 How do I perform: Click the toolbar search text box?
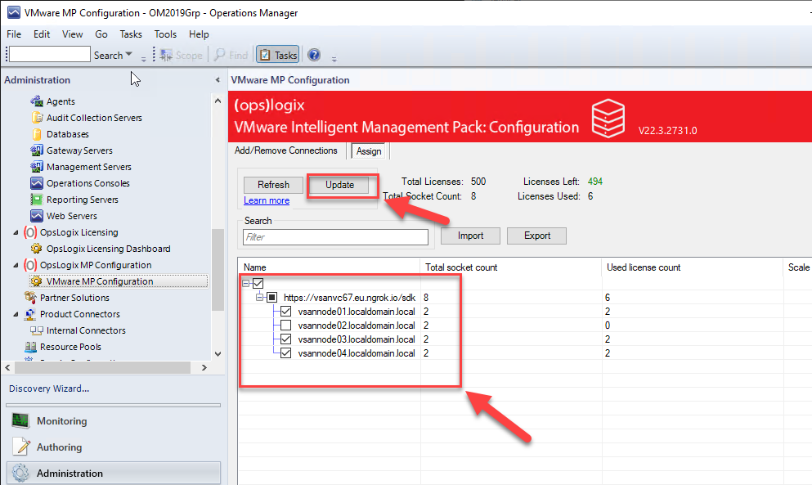pos(50,54)
